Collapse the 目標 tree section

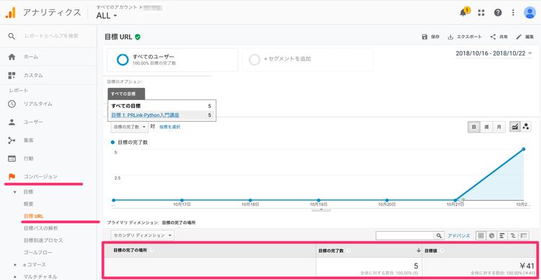point(15,192)
